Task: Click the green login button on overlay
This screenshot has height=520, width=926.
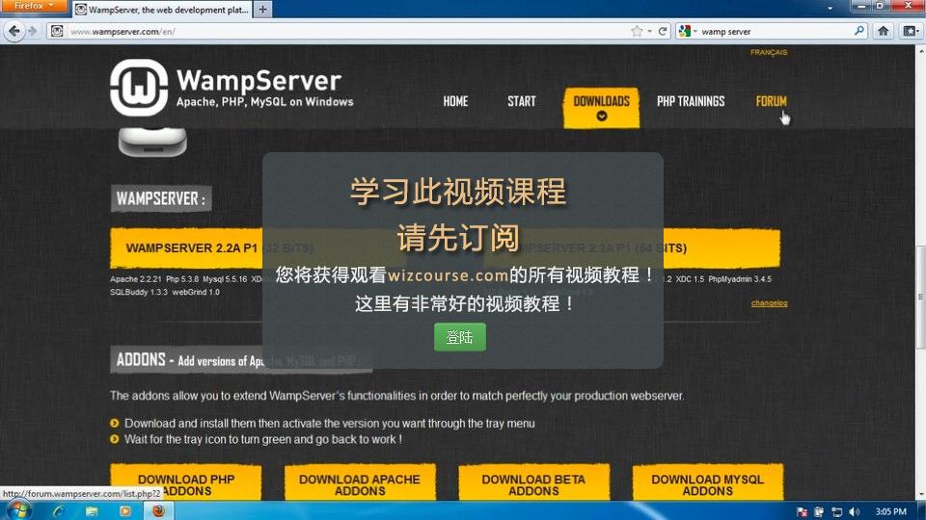Action: (x=459, y=337)
